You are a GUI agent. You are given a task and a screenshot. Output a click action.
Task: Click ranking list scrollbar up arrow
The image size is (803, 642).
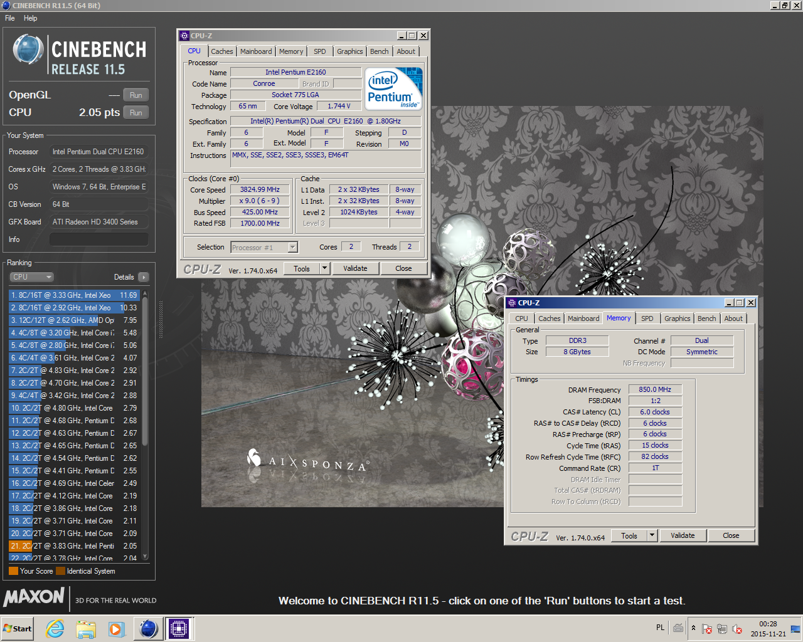tap(146, 293)
